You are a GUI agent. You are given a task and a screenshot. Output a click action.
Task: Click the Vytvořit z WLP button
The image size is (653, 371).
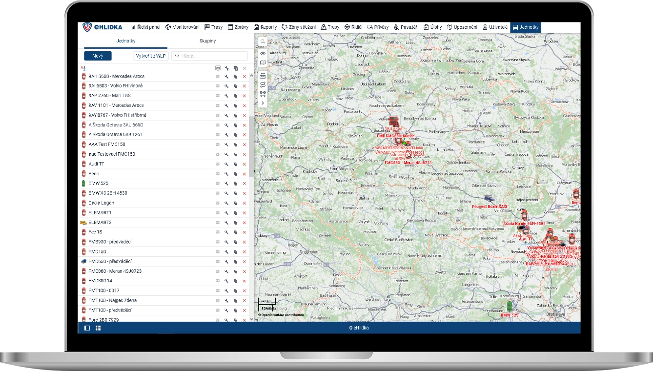(151, 56)
